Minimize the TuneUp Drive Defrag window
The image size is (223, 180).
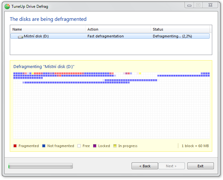(x=189, y=5)
